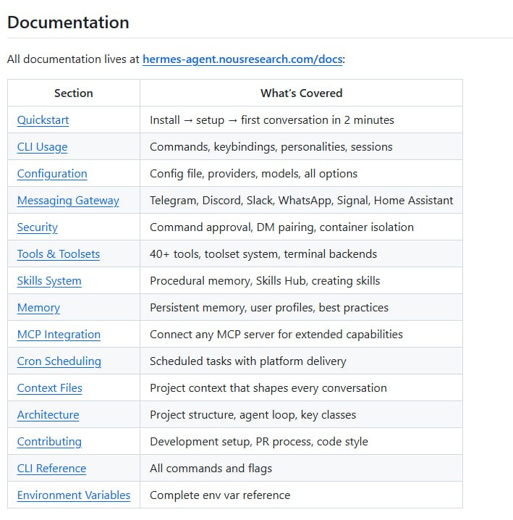Viewport: 513px width, 520px height.
Task: Click the Section column header
Action: pos(74,93)
